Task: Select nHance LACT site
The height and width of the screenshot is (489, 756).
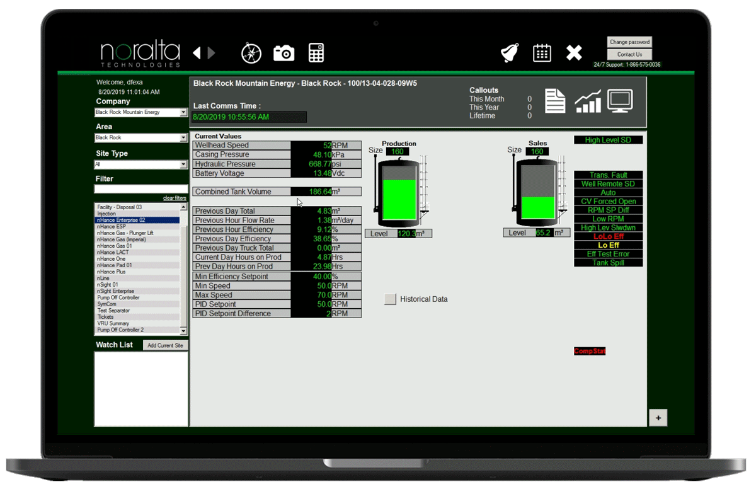Action: pyautogui.click(x=137, y=253)
